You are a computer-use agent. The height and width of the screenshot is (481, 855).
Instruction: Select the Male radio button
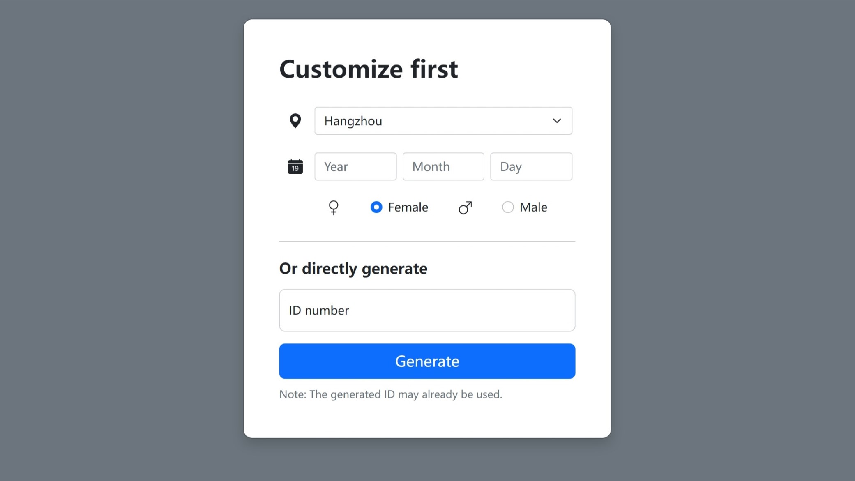click(508, 207)
